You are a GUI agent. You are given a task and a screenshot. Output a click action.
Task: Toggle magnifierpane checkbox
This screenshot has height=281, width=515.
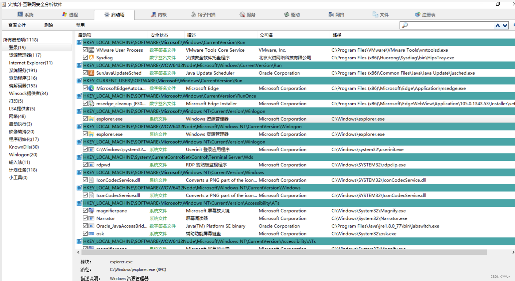(85, 211)
